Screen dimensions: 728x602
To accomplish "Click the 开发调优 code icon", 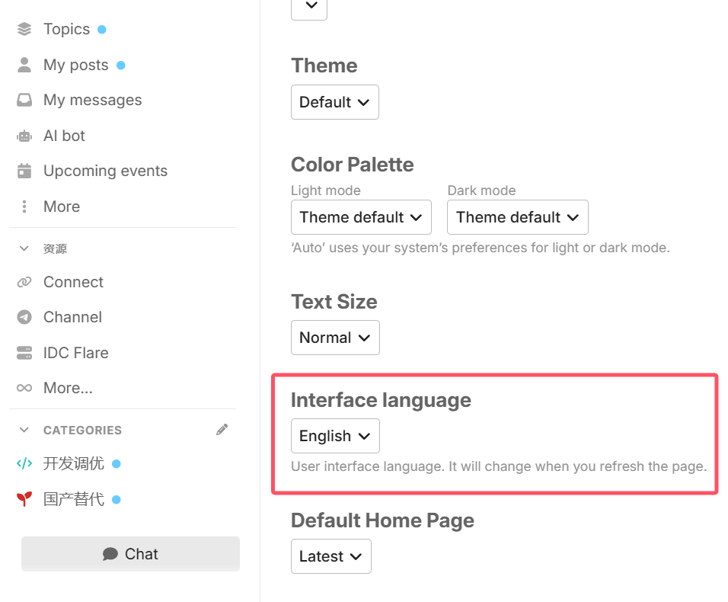I will coord(24,463).
